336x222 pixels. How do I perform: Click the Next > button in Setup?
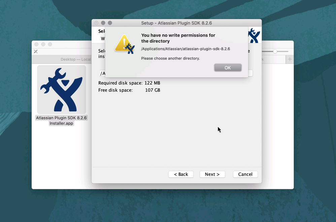(212, 174)
